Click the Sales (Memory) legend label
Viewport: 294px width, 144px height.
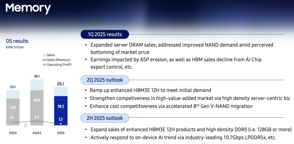click(59, 60)
